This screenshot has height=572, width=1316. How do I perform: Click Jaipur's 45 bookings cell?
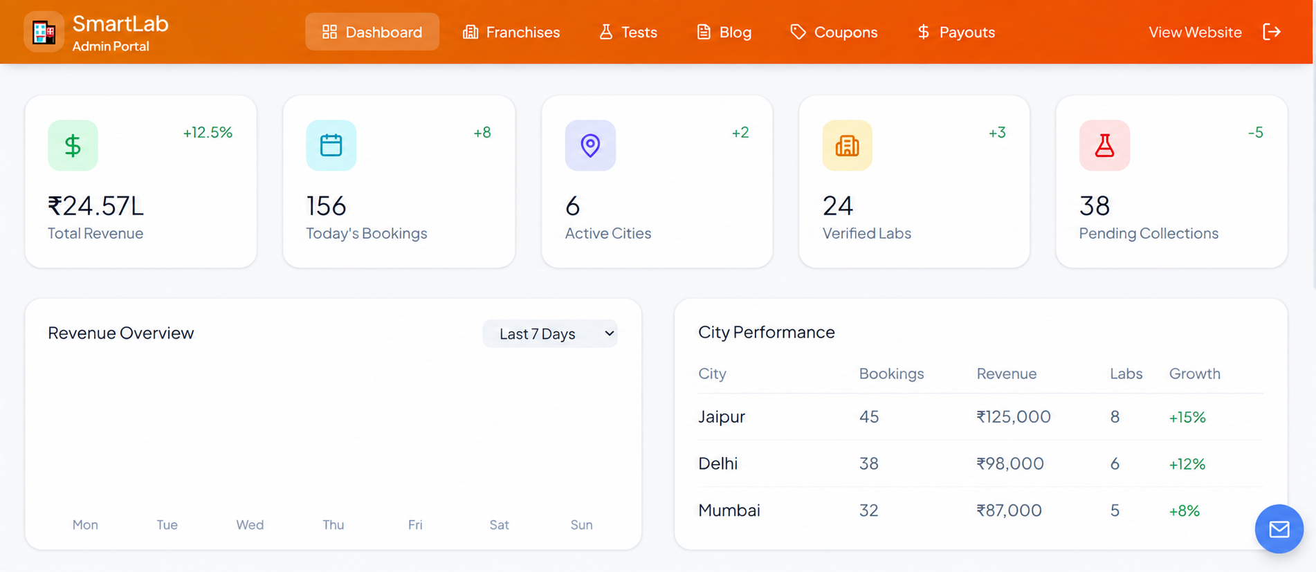point(869,416)
